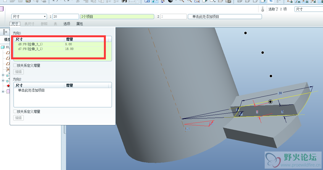Click the increment value 5.00

click(69, 44)
